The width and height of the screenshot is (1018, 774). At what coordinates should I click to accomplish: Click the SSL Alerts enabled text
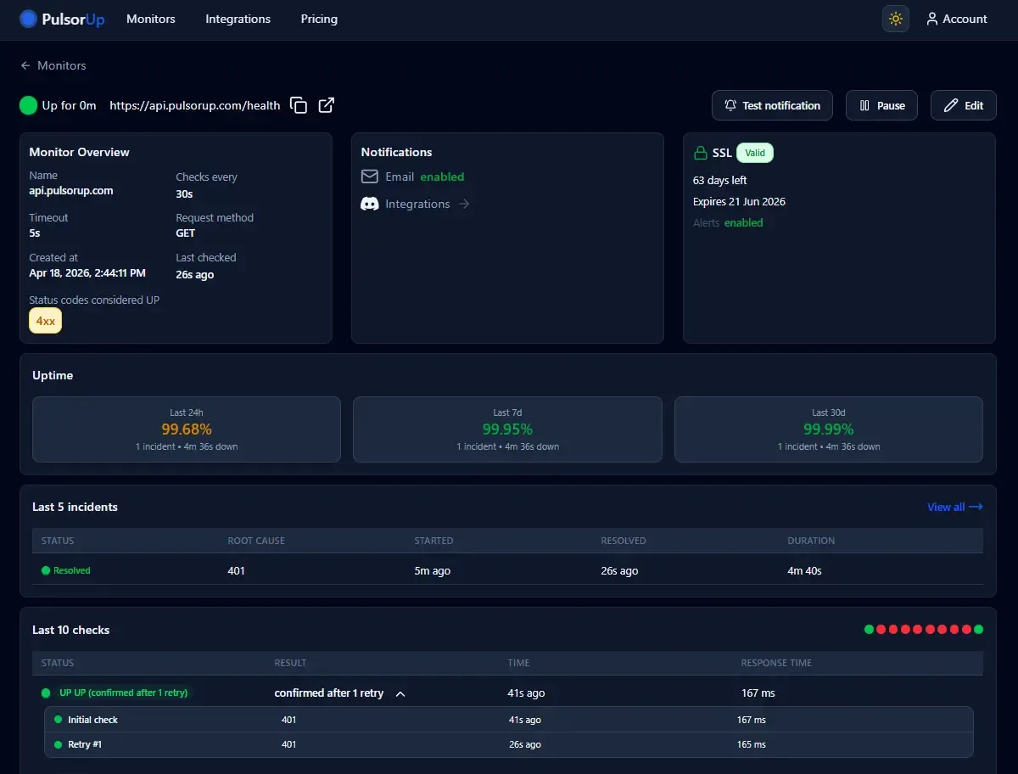point(743,222)
